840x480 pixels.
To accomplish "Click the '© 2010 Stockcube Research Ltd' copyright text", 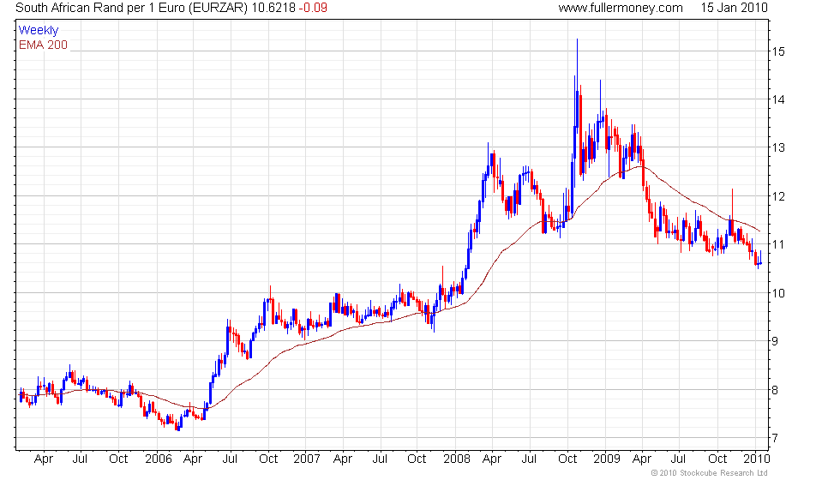I will tap(710, 473).
